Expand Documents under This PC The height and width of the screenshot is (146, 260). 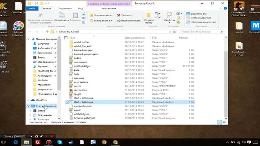point(30,115)
